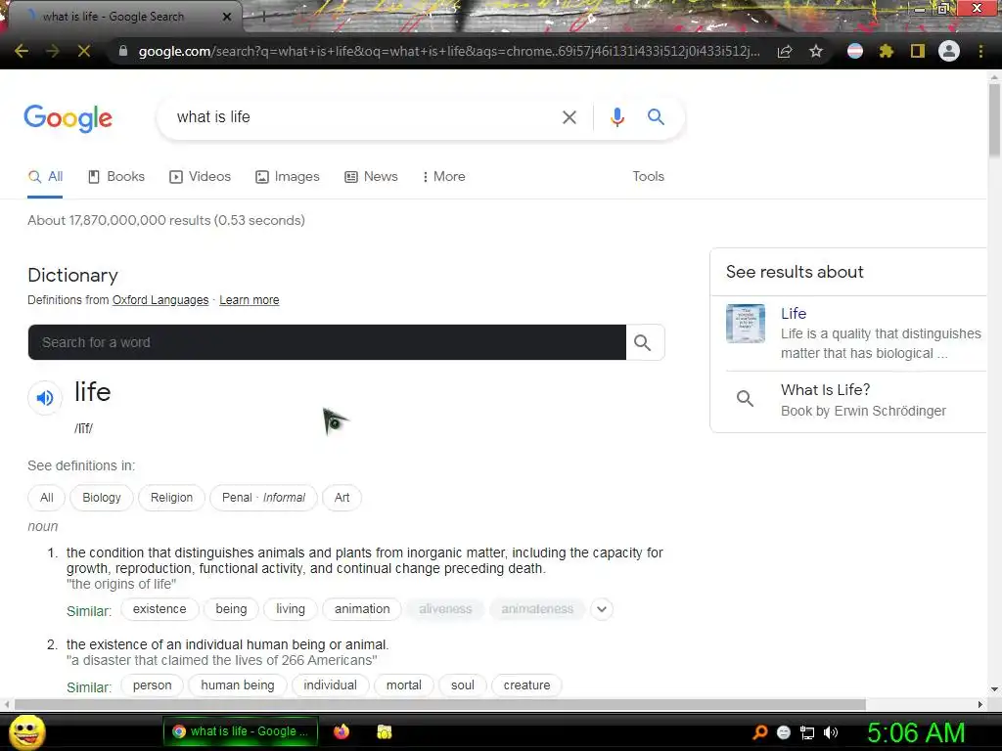The height and width of the screenshot is (751, 1002).
Task: Close the 'what is life' browser tab
Action: [x=227, y=17]
